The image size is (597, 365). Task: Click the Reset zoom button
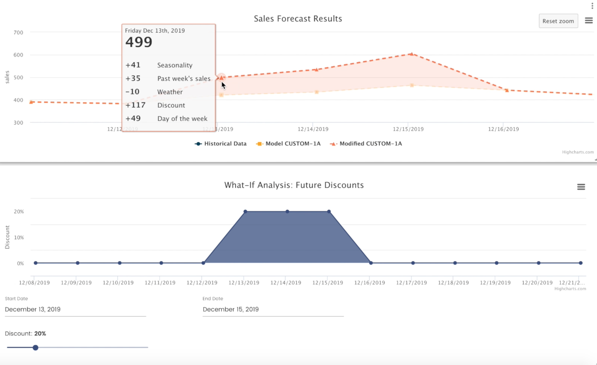click(558, 21)
